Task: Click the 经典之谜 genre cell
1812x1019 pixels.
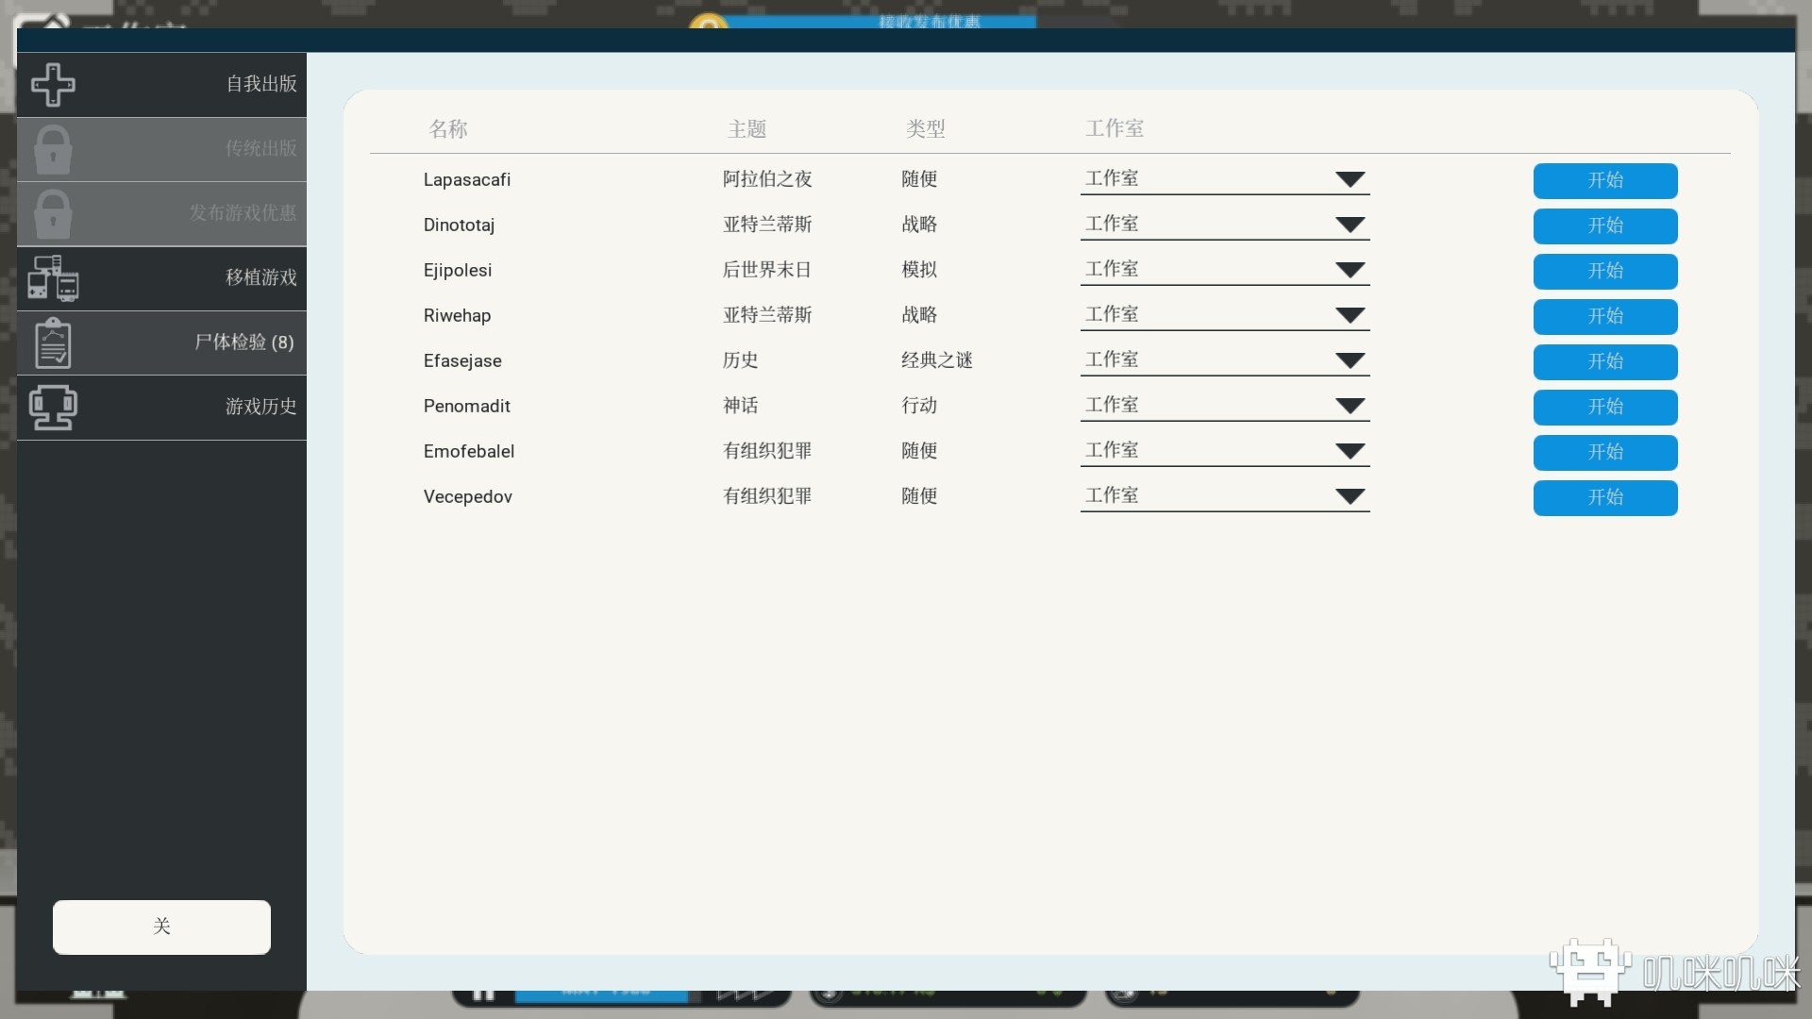Action: click(937, 360)
